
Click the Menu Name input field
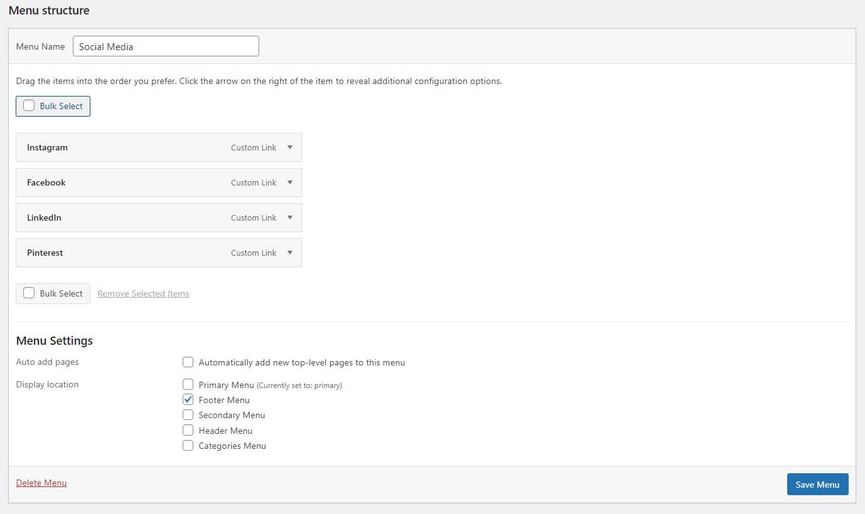tap(166, 46)
